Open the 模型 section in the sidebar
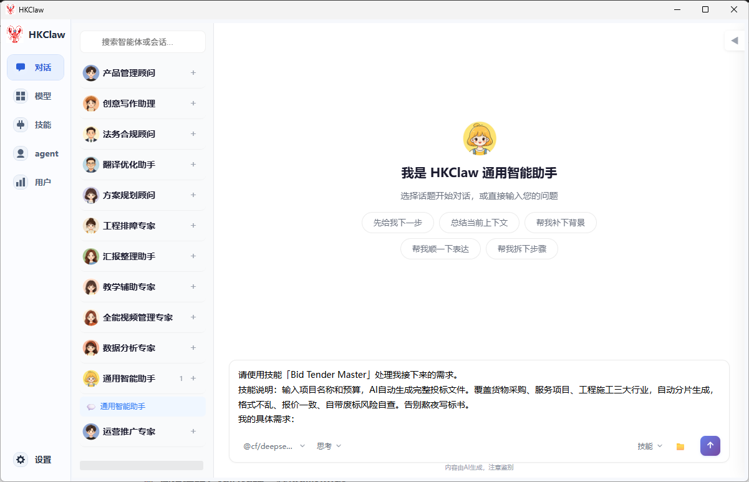This screenshot has width=749, height=482. pyautogui.click(x=36, y=96)
